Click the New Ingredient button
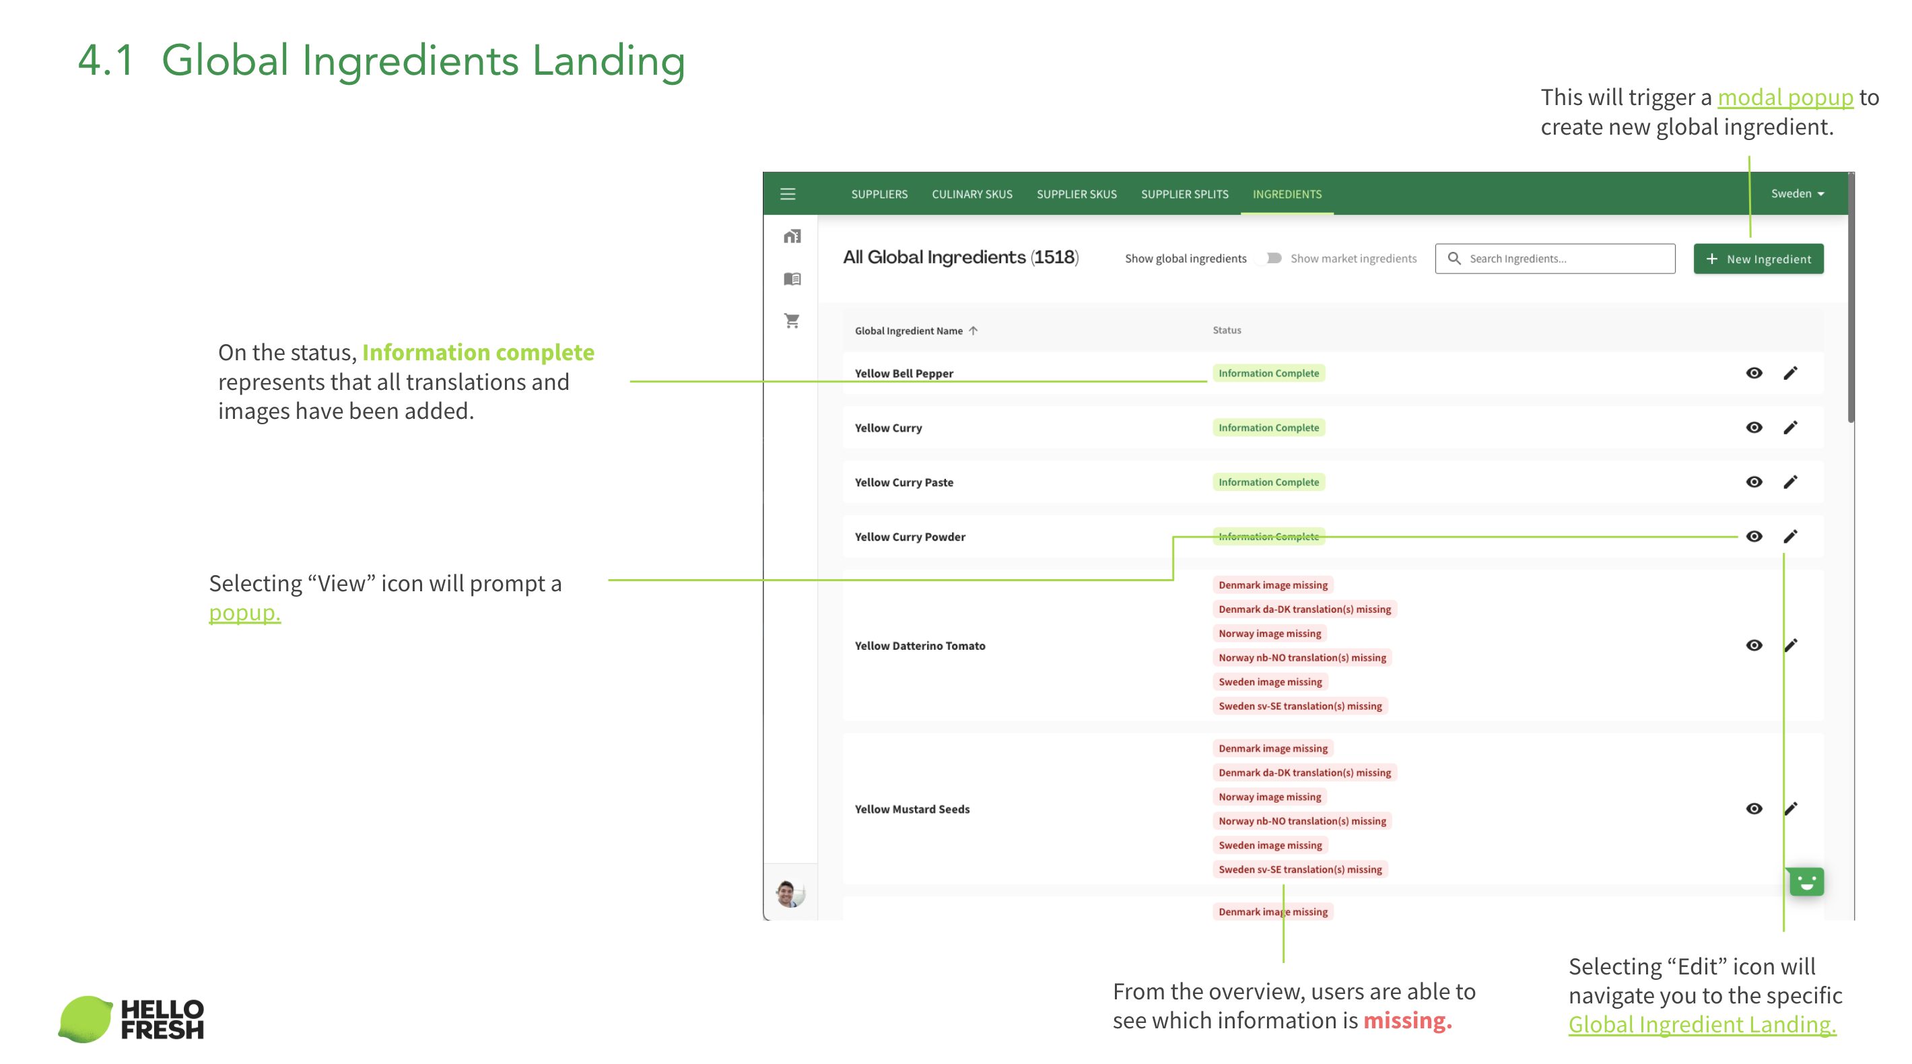The image size is (1912, 1064). (1758, 259)
